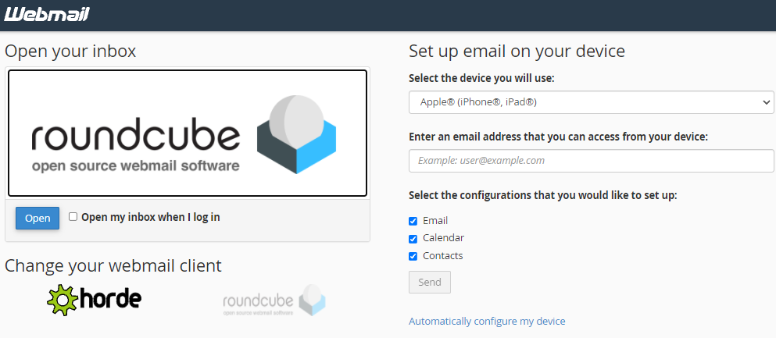Screen dimensions: 776x338
Task: Disable the Contacts configuration checkbox
Action: pos(413,257)
